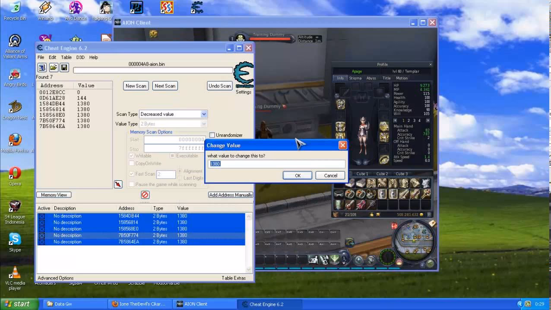The image size is (551, 310).
Task: Open the Dragon Nest desktop shortcut
Action: click(x=15, y=110)
